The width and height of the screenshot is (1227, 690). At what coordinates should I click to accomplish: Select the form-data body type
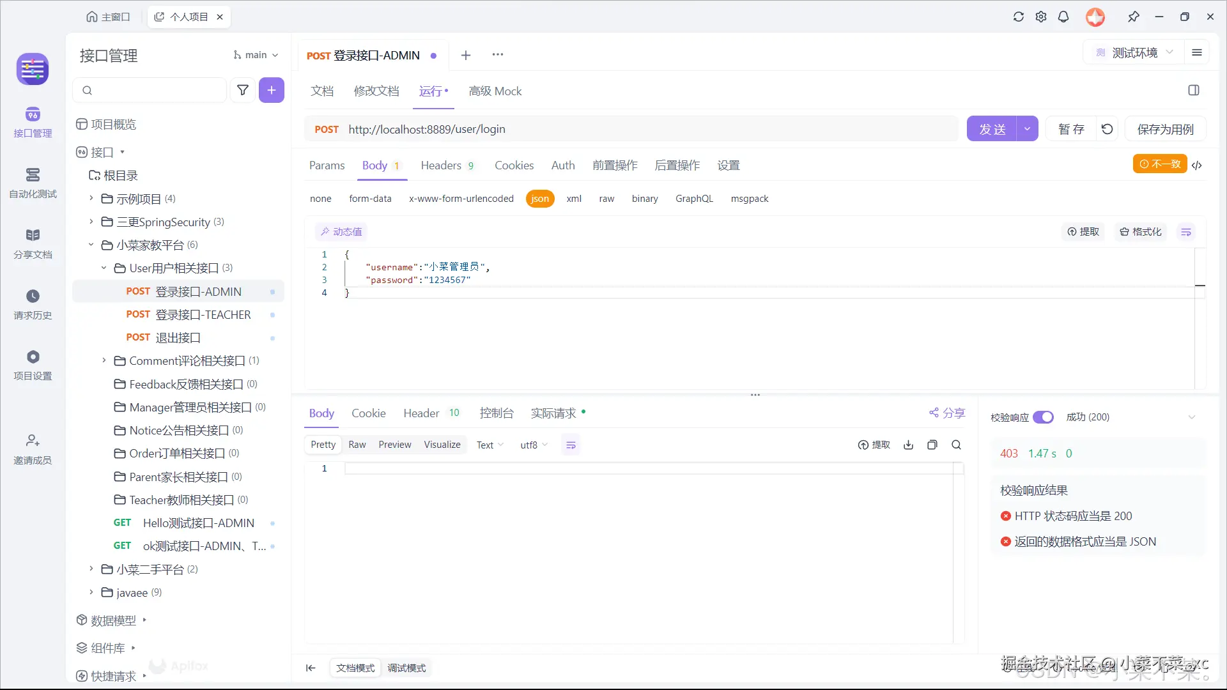(x=370, y=199)
